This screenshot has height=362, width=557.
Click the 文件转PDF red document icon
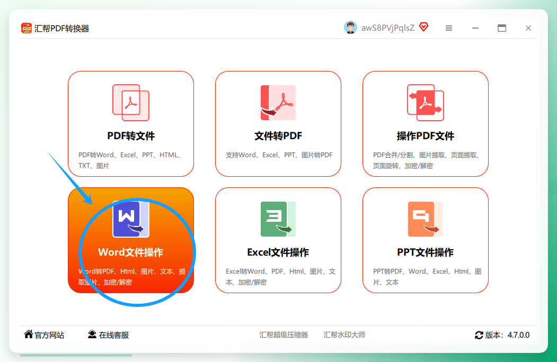278,103
